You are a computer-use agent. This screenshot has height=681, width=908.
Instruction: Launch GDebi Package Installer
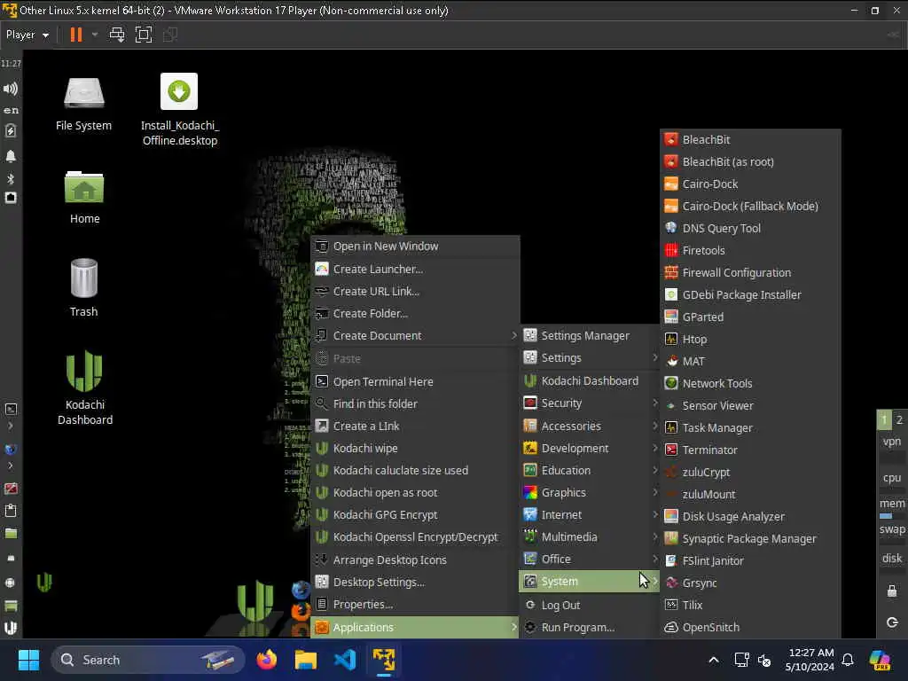pos(750,294)
